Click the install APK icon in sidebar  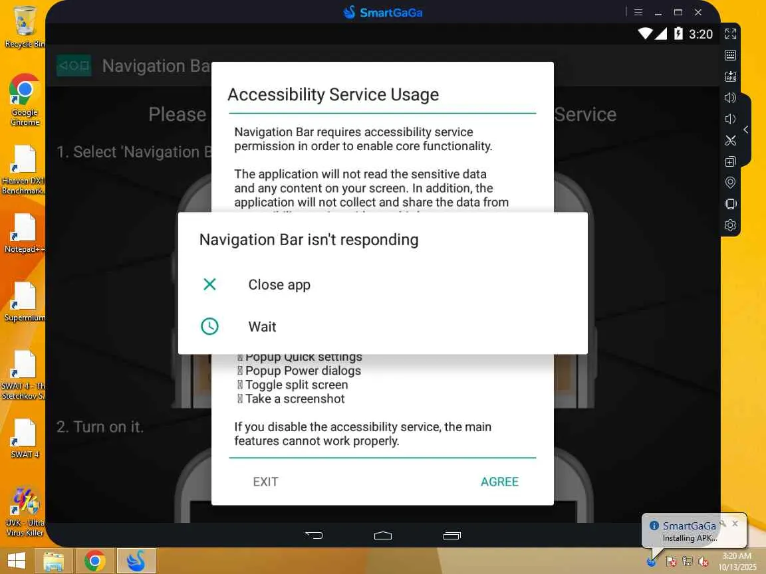[730, 76]
